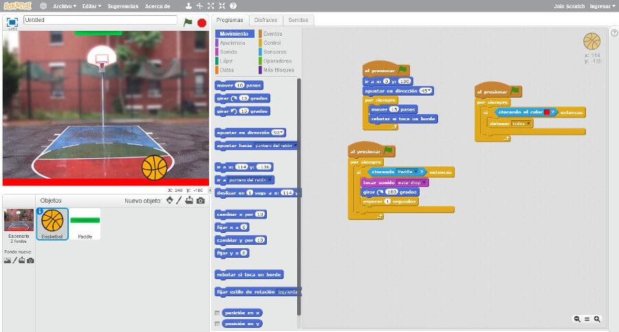Click the project title field 'Untitled'

click(100, 20)
